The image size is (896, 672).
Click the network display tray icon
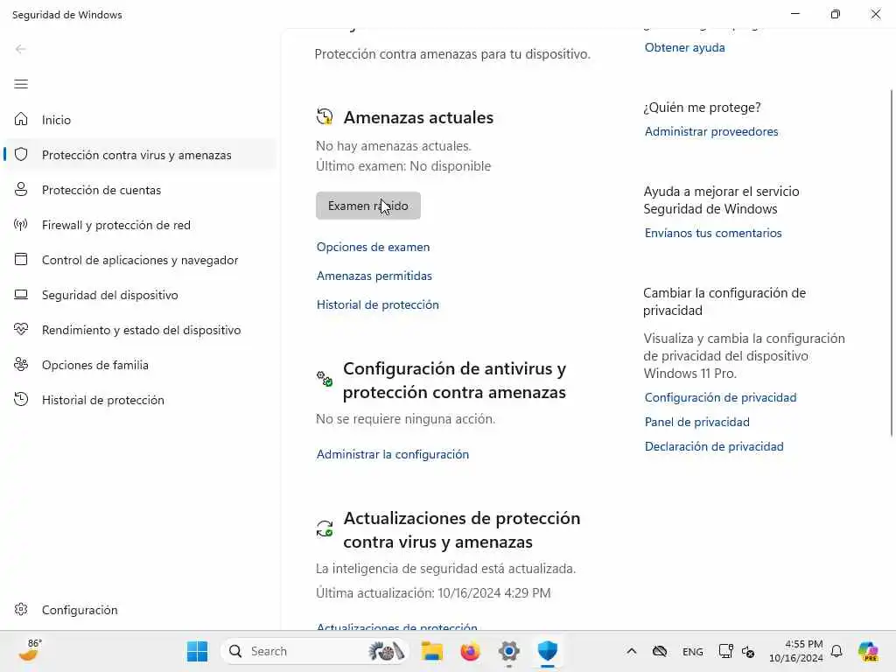pos(725,651)
